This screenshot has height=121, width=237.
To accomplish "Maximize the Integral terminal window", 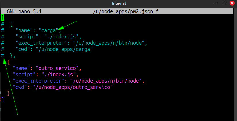I will tap(224, 3).
